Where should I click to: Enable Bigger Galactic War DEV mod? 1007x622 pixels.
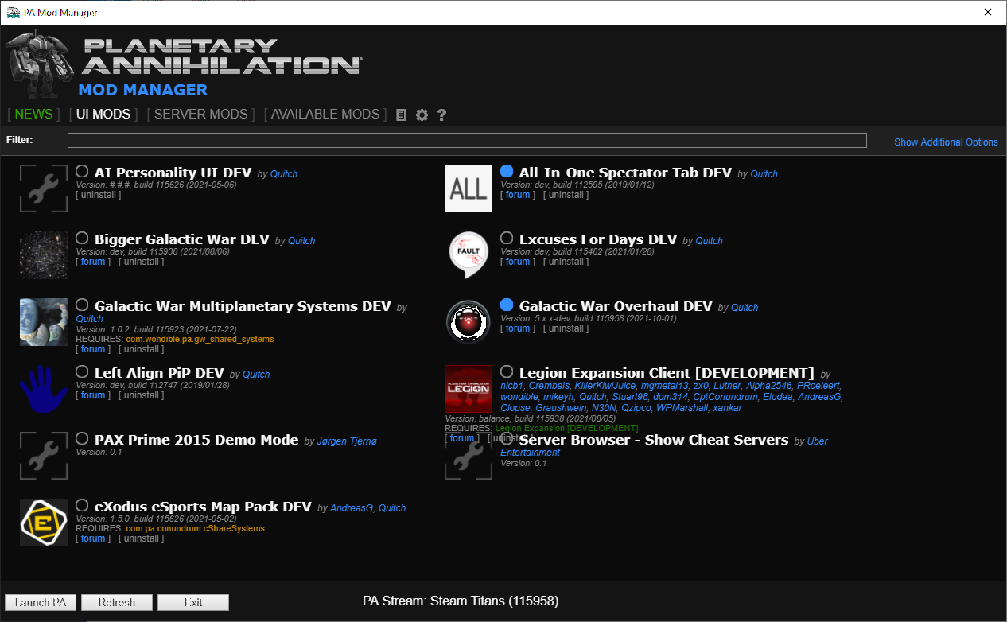pyautogui.click(x=82, y=238)
